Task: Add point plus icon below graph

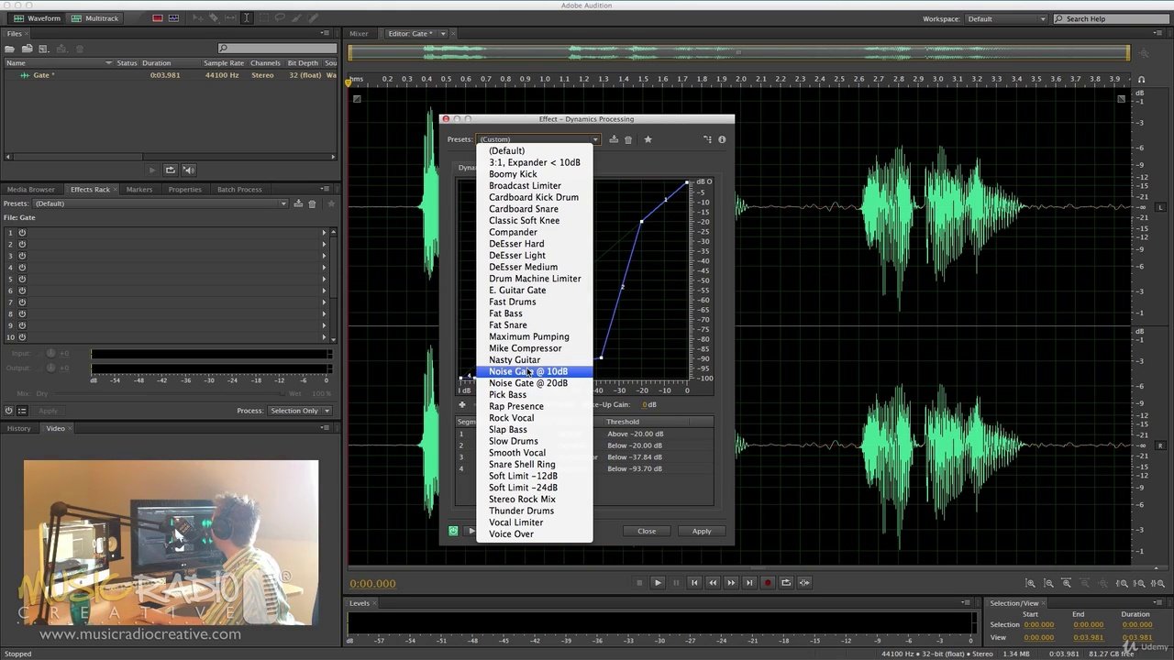Action: (x=462, y=404)
